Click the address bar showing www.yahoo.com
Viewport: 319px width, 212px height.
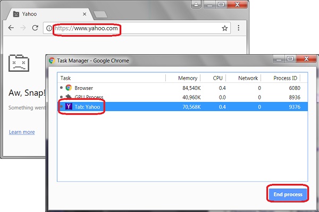coord(137,28)
